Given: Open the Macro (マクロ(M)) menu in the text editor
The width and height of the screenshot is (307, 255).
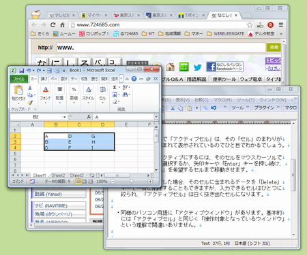Looking at the screenshot, I should (x=222, y=100).
